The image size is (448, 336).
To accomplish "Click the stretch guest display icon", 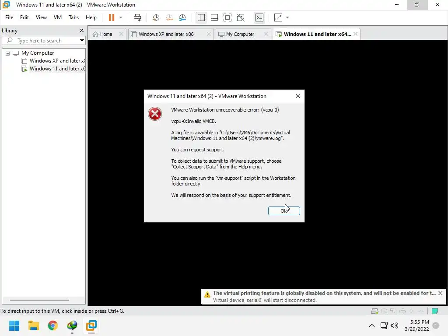I will click(x=278, y=17).
